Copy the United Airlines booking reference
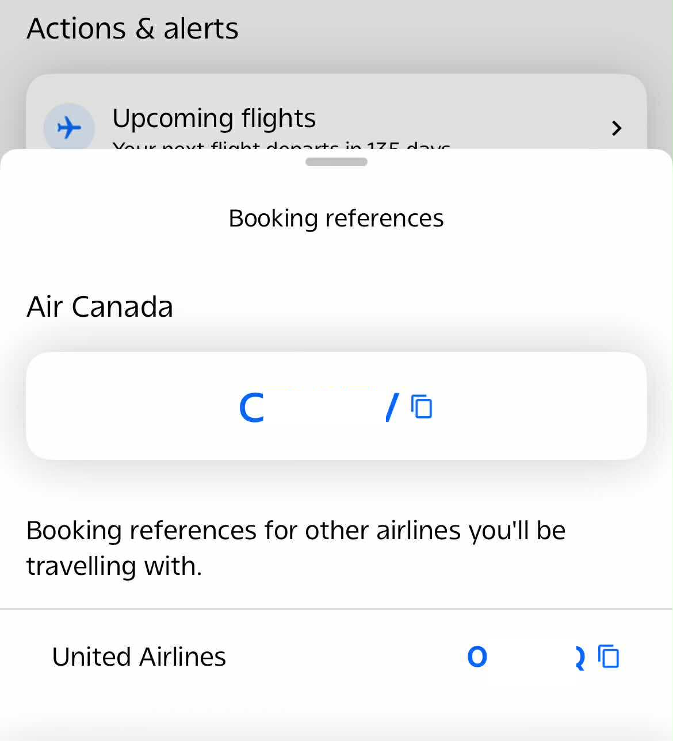The height and width of the screenshot is (741, 673). coord(609,656)
